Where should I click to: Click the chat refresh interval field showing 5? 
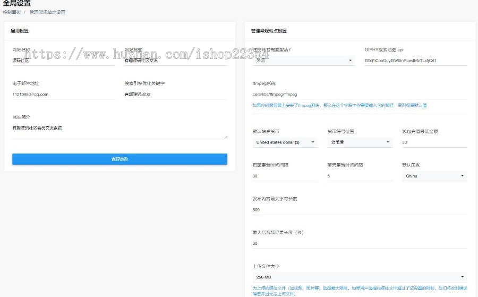click(360, 176)
